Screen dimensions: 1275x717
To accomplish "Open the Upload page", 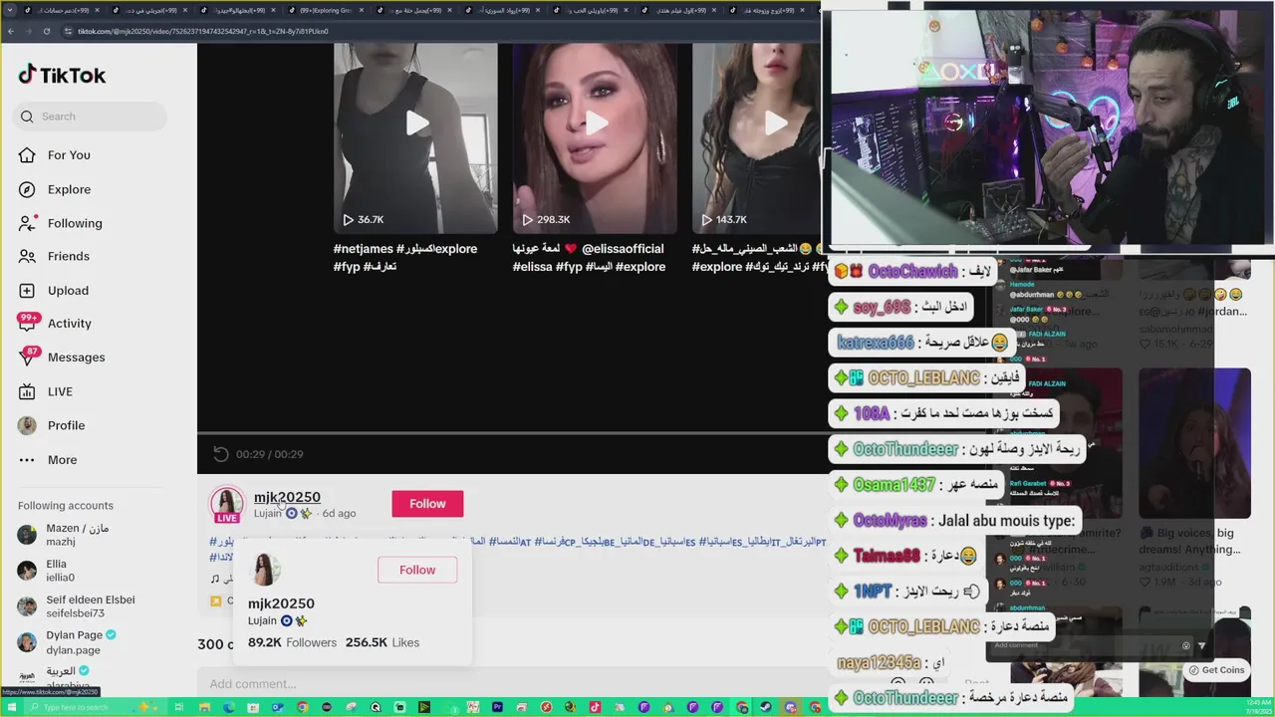I will click(x=68, y=290).
